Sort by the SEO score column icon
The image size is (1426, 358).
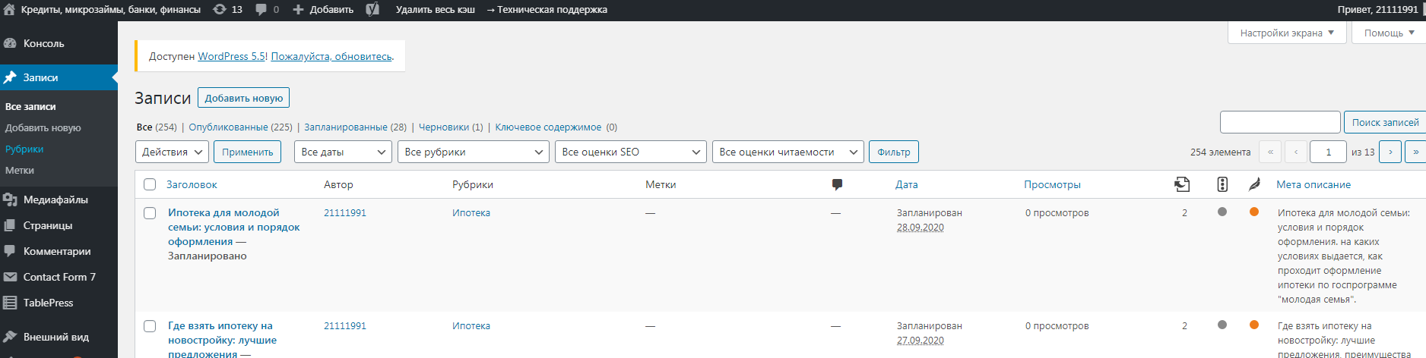(x=1222, y=184)
